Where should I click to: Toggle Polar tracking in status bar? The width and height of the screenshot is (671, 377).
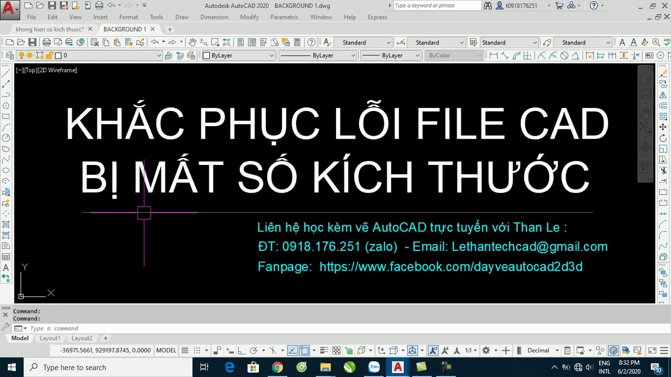(253, 350)
